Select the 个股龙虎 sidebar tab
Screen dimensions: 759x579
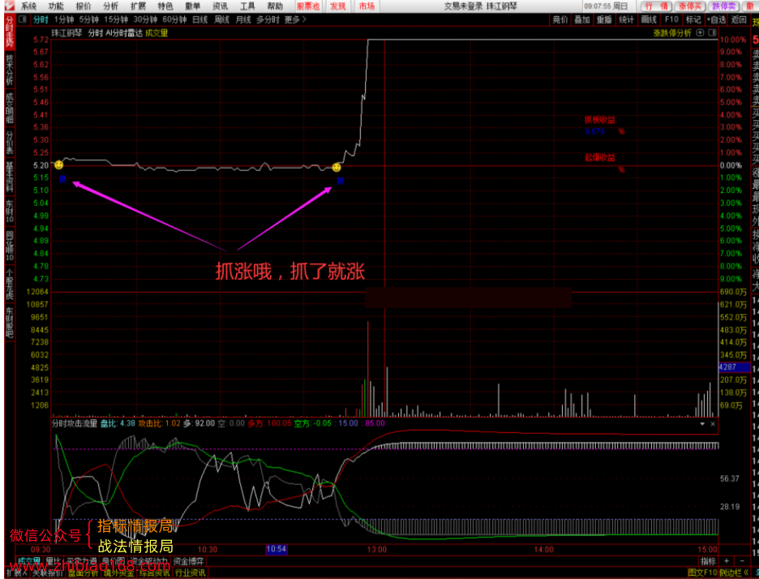[10, 283]
